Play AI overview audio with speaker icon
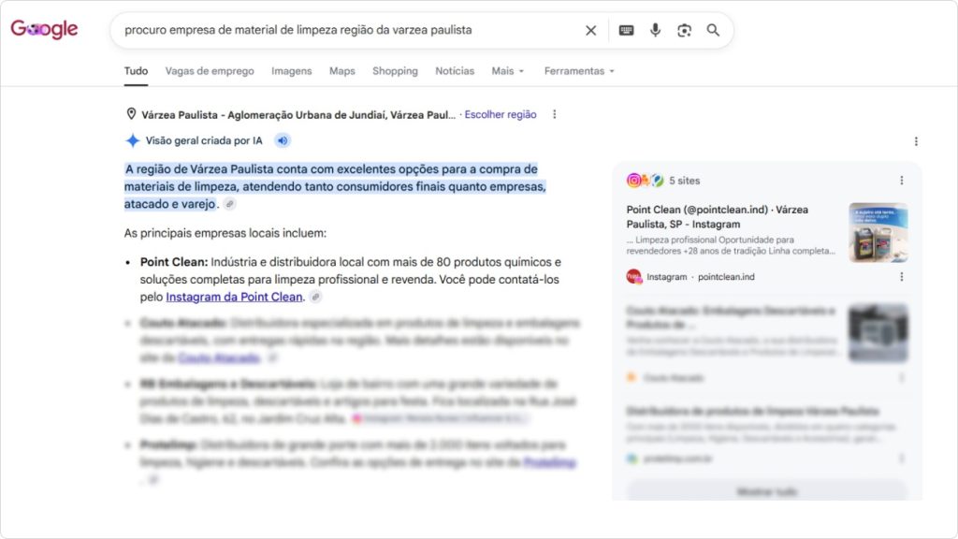Viewport: 958px width, 539px height. tap(283, 140)
